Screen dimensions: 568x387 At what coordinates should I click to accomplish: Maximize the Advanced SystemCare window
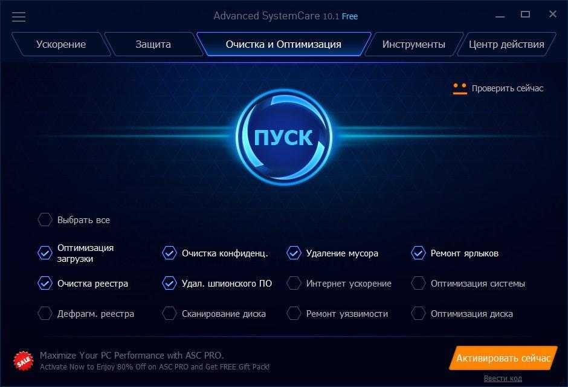point(525,15)
